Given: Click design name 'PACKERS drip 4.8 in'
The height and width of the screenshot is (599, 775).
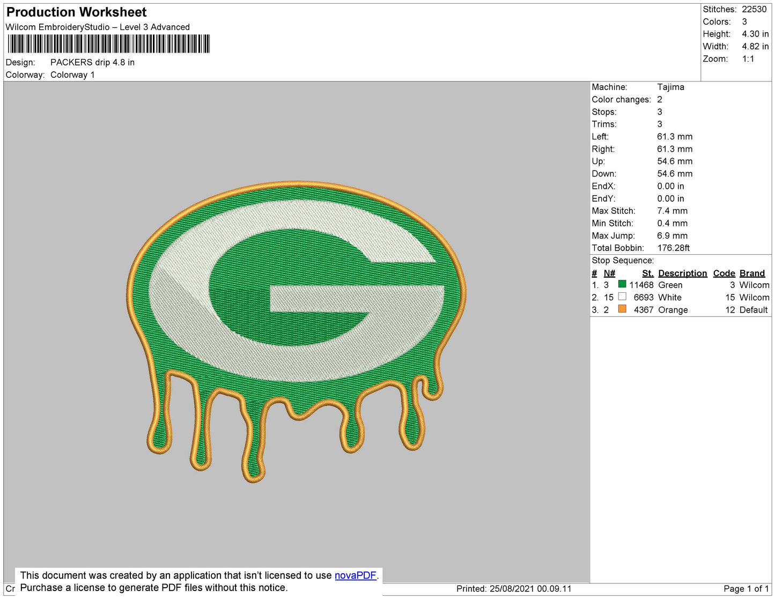Looking at the screenshot, I should (x=92, y=63).
